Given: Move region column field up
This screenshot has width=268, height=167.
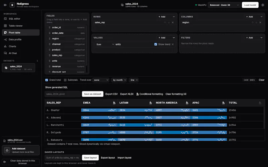Looking at the screenshot, I should point(253,22).
